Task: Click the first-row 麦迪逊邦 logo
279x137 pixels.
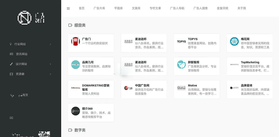Action: click(x=128, y=41)
